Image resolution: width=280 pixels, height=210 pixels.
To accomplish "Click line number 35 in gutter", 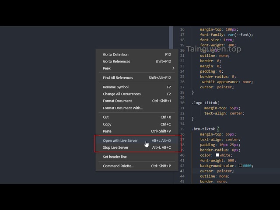I will (x=182, y=129).
